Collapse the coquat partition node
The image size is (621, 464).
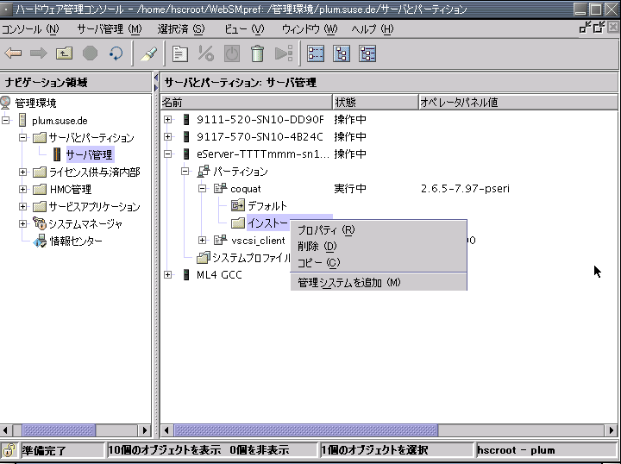point(203,189)
